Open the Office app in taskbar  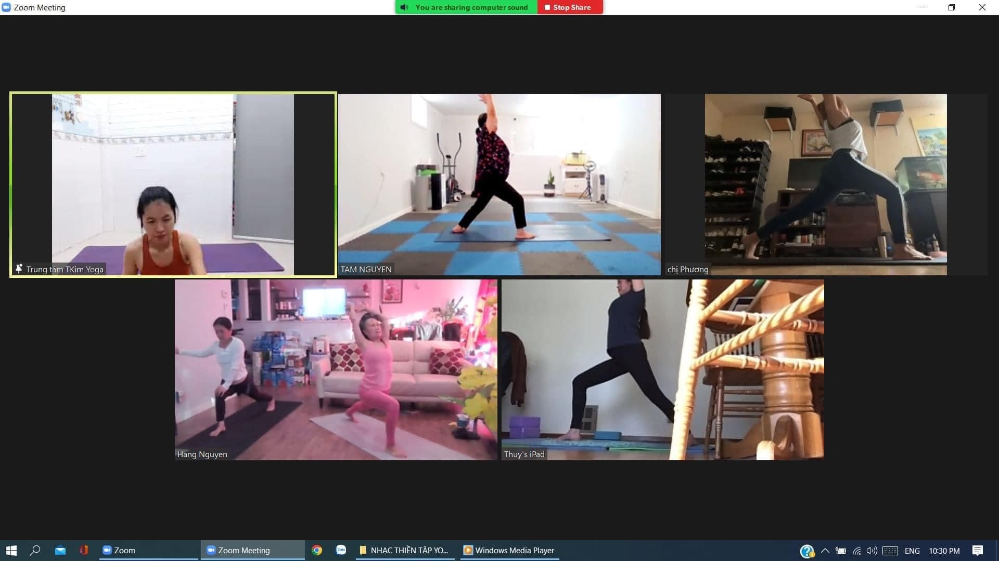pyautogui.click(x=84, y=550)
